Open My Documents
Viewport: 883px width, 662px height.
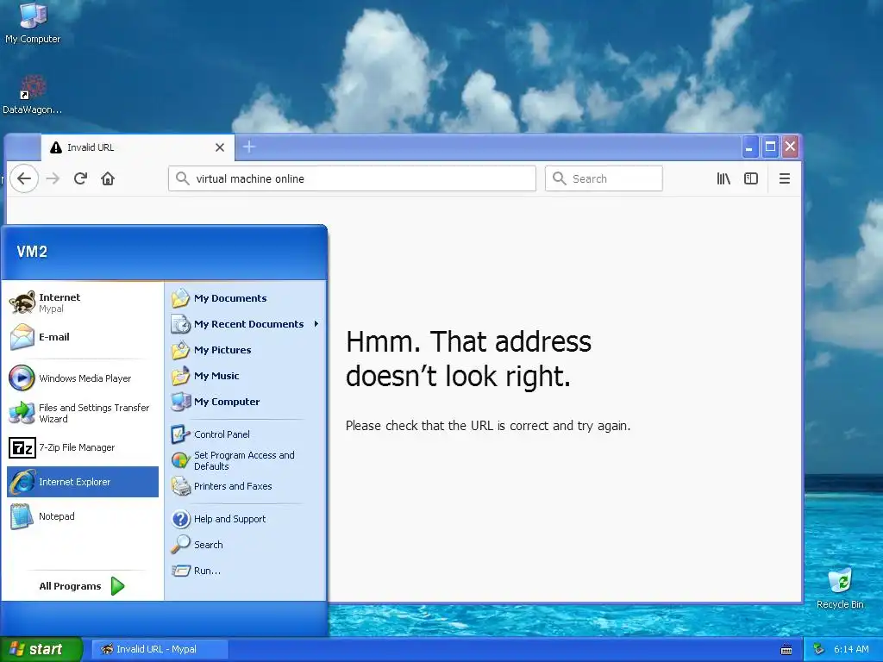coord(245,298)
